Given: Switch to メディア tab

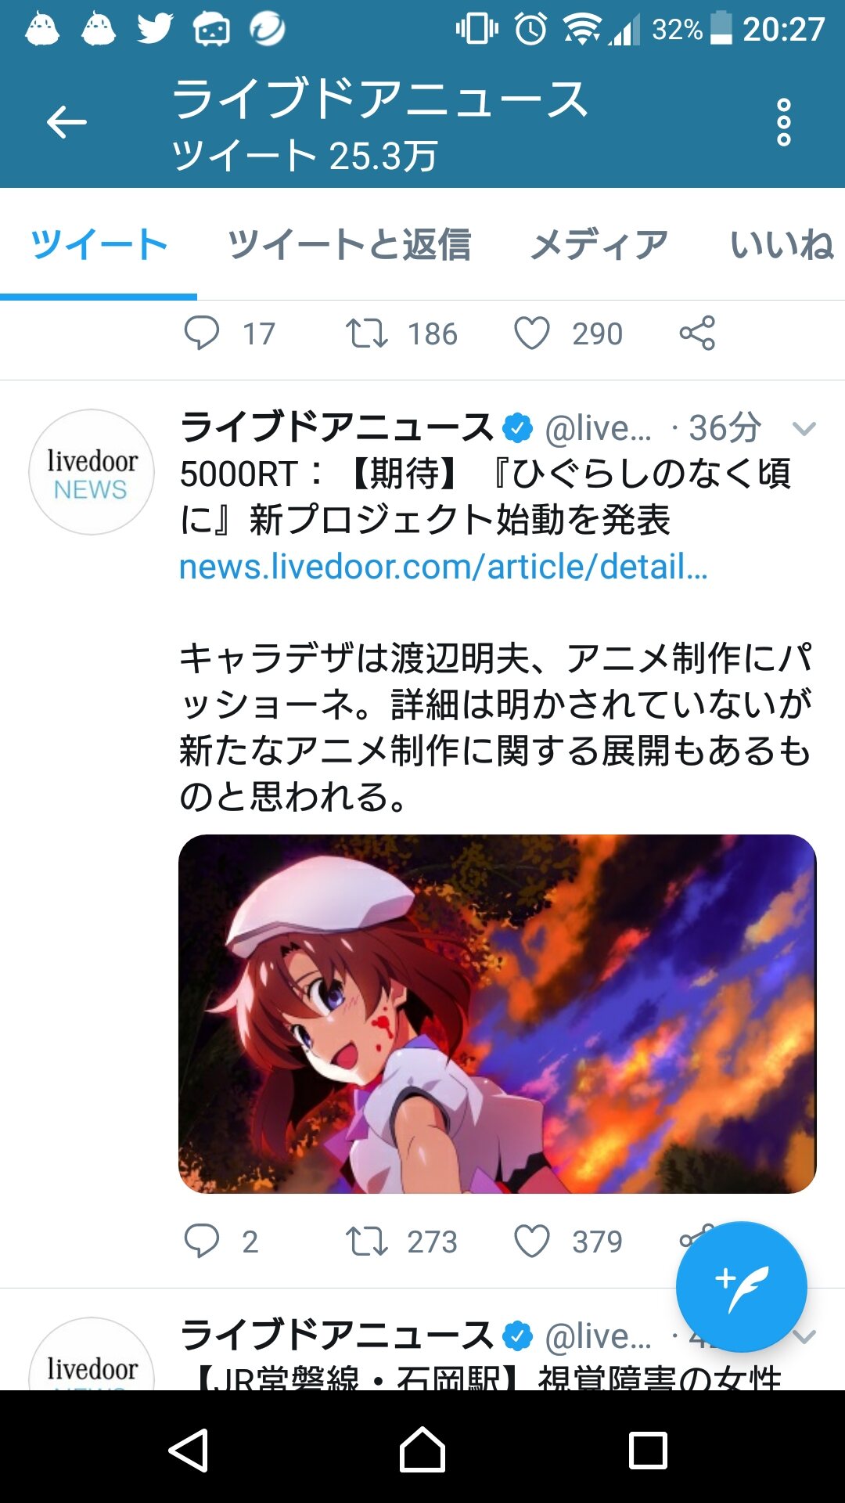Looking at the screenshot, I should tap(599, 244).
